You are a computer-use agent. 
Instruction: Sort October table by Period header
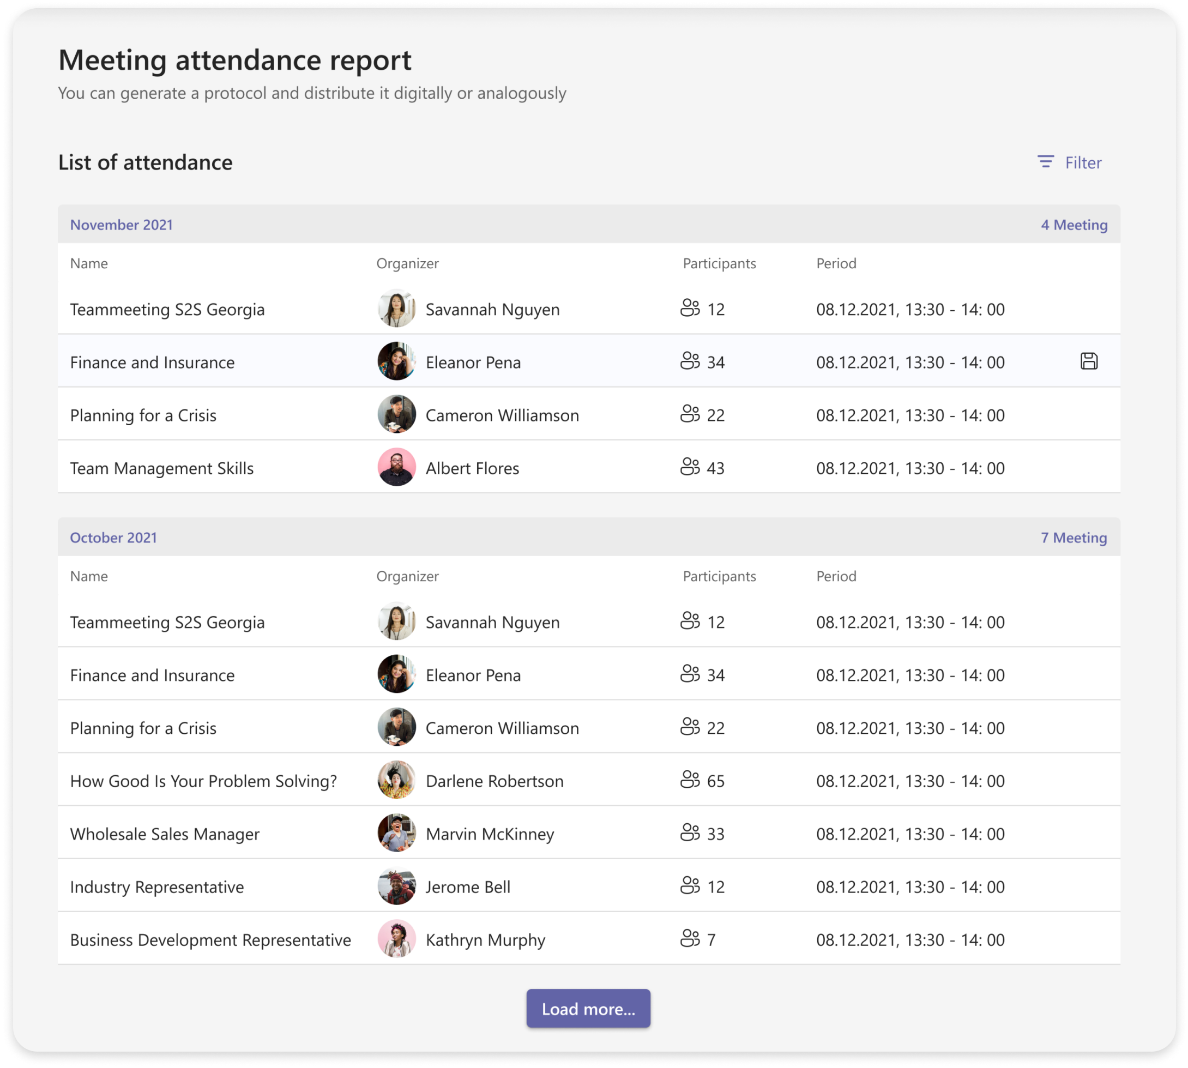click(x=836, y=576)
